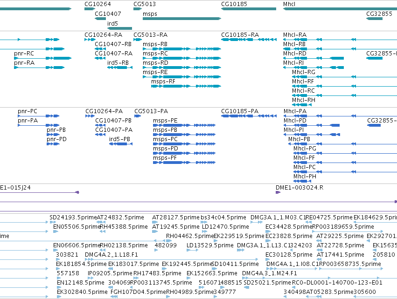The width and height of the screenshot is (397, 299).
Task: Click transcript ird5-RB label
Action: coord(118,63)
